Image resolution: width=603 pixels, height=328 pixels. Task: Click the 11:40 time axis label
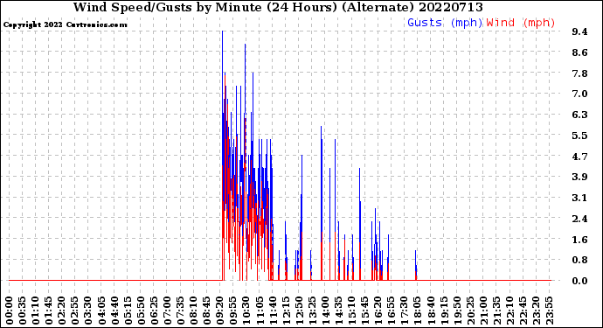point(273,311)
